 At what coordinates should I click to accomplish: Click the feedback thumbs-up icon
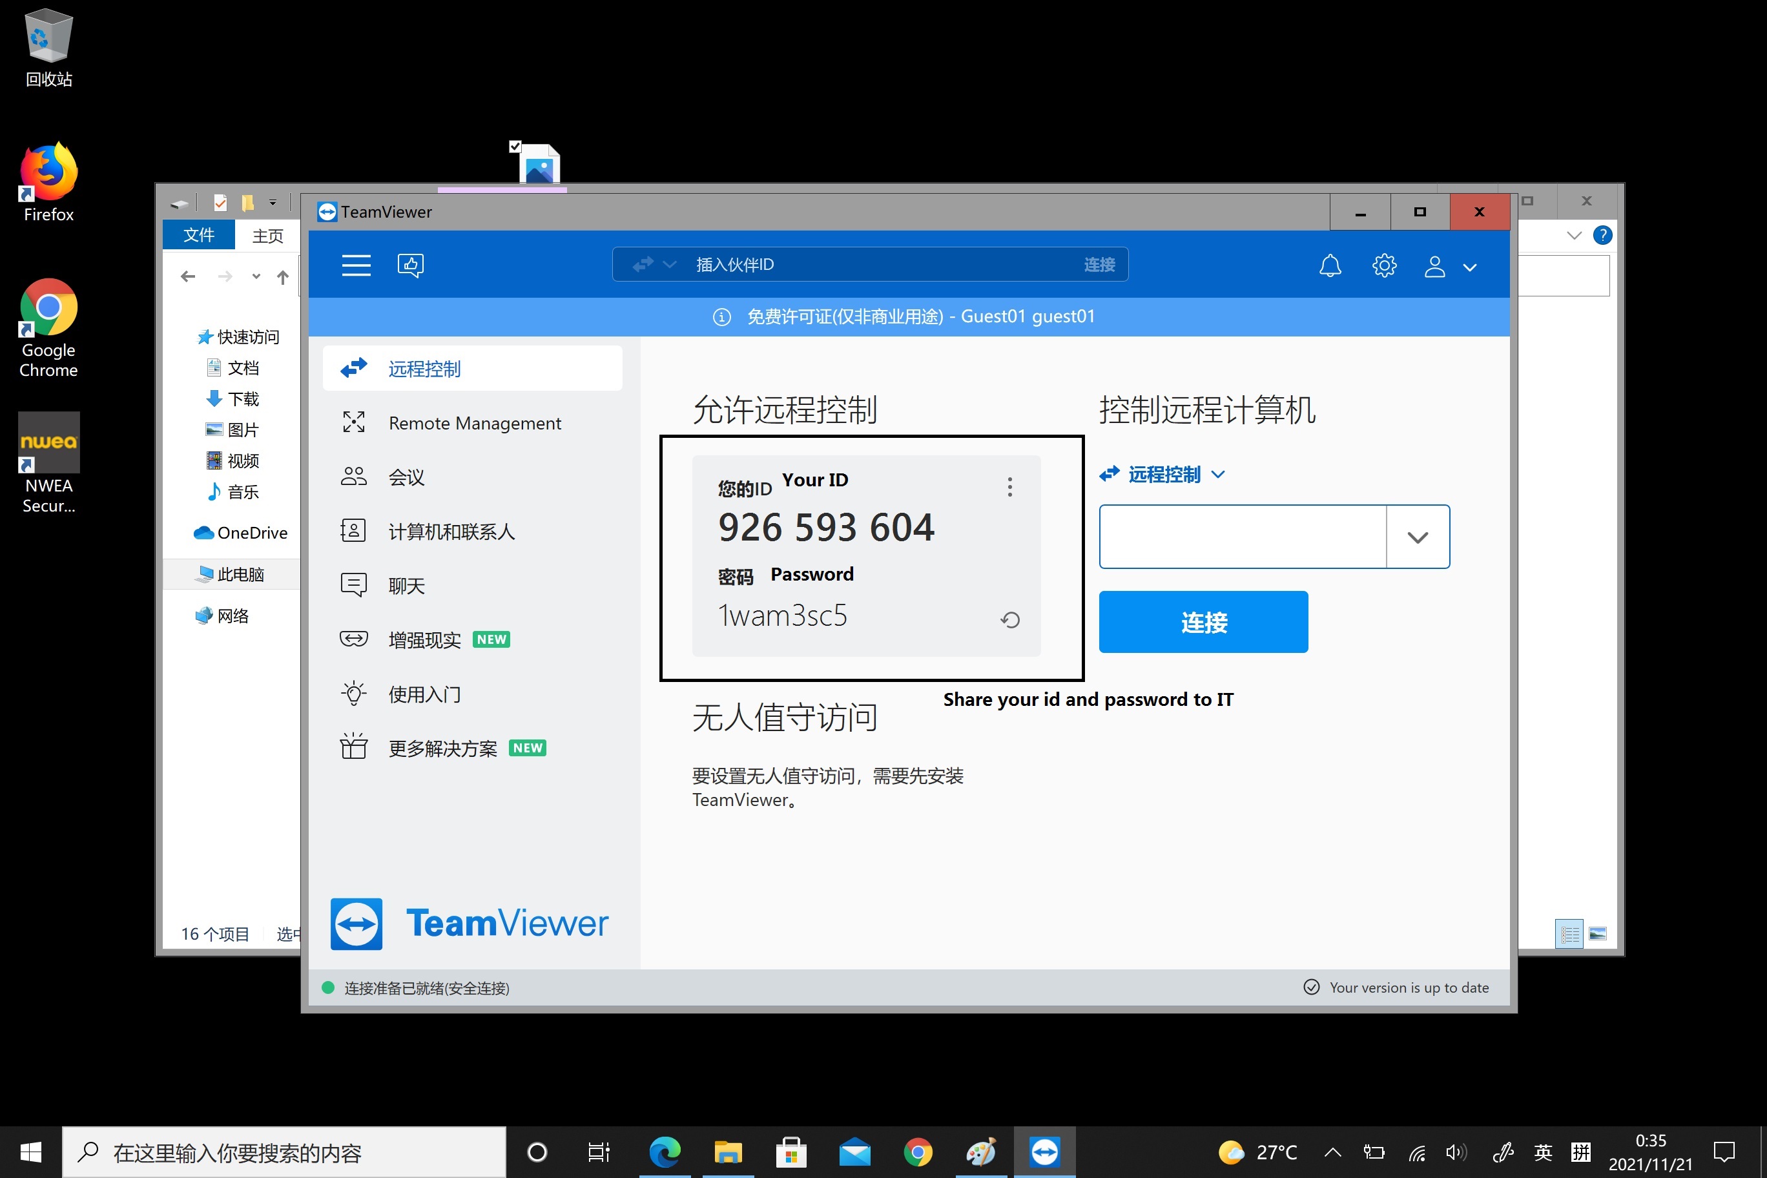pos(410,265)
